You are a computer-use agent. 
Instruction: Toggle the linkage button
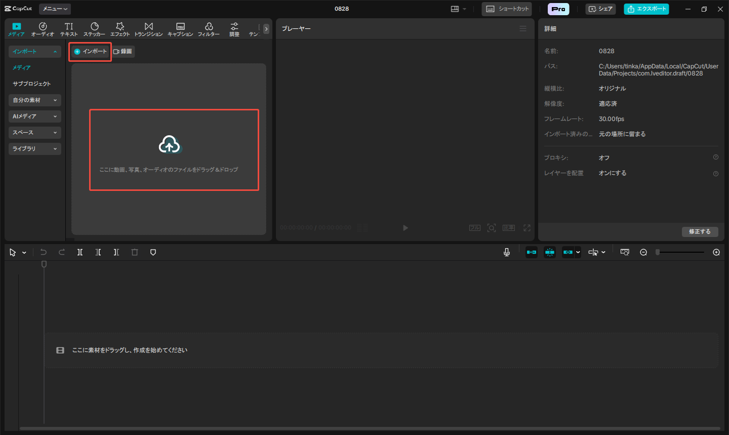568,252
